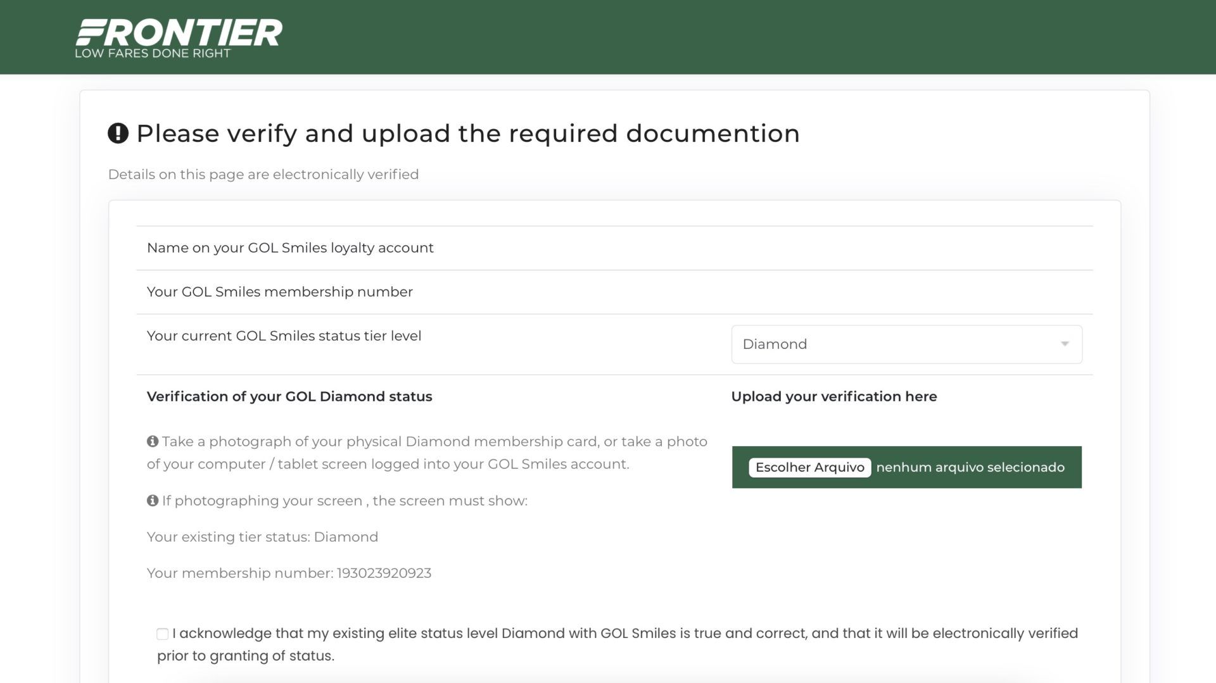The width and height of the screenshot is (1216, 683).
Task: Click the 'I acknowledge that my existing' statement text
Action: 617,644
